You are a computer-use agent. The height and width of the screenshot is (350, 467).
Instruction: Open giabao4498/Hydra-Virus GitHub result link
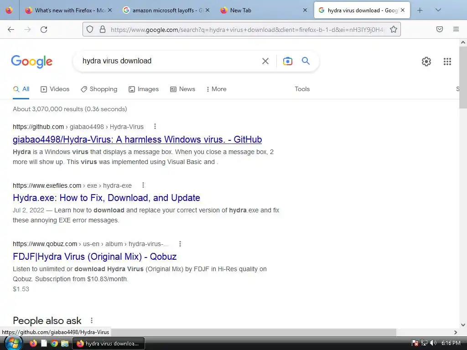tap(137, 139)
